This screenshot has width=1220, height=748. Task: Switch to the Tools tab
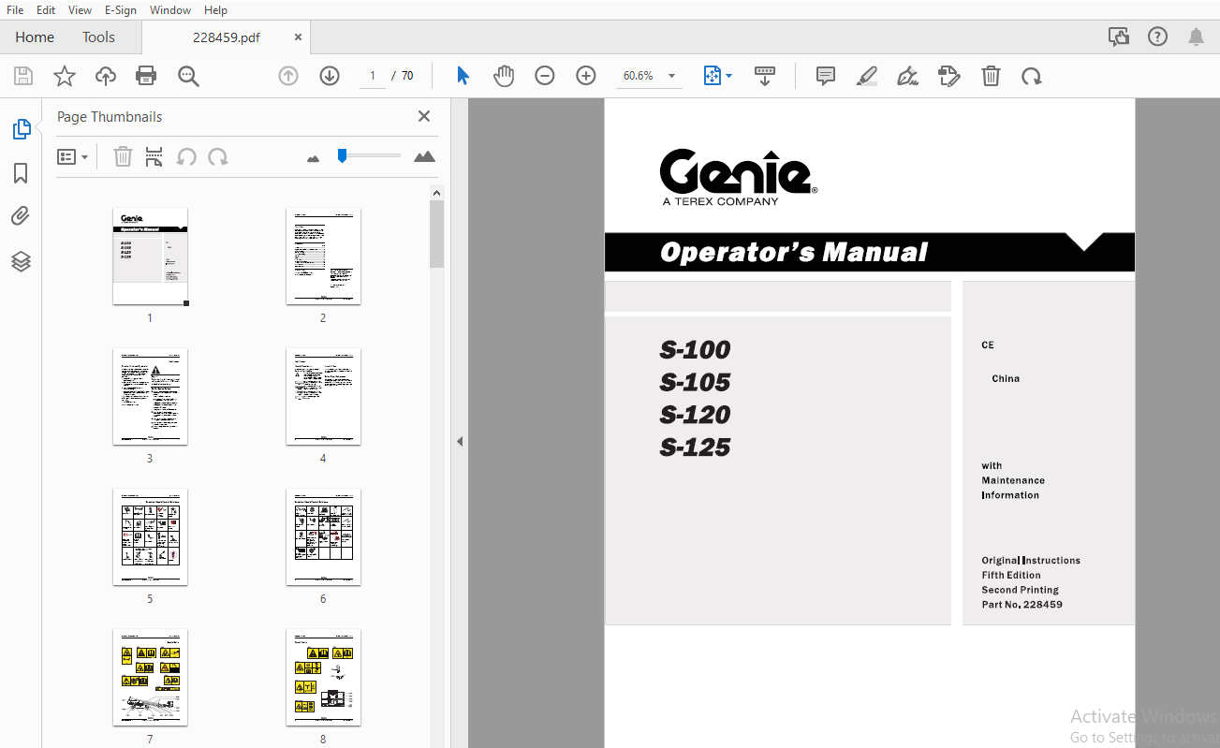(98, 37)
